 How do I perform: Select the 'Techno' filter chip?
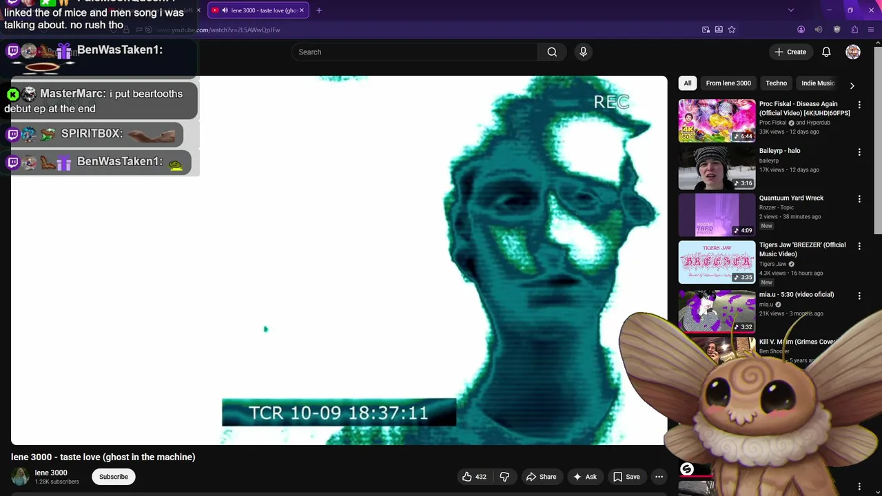click(776, 83)
